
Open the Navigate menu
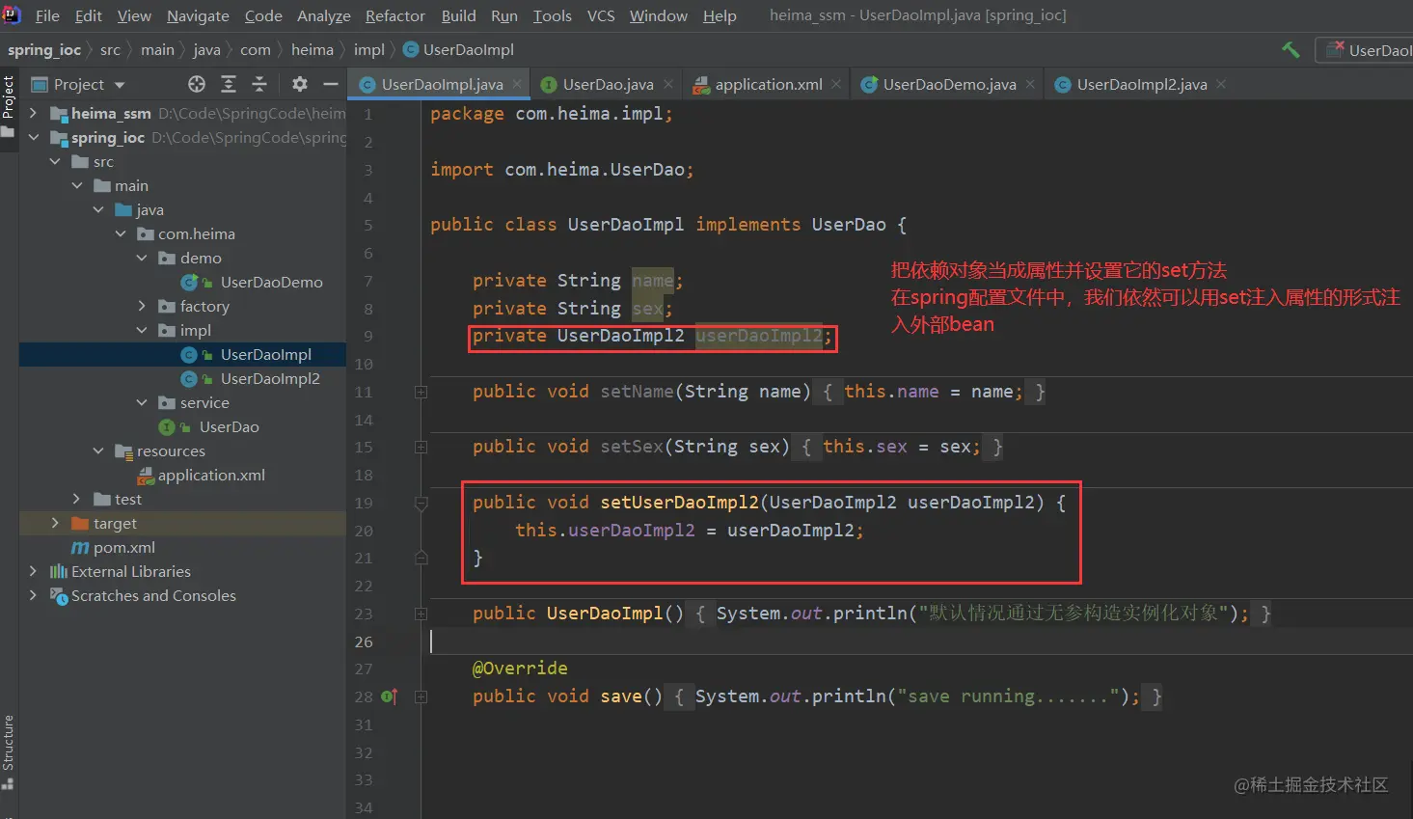[x=198, y=15]
